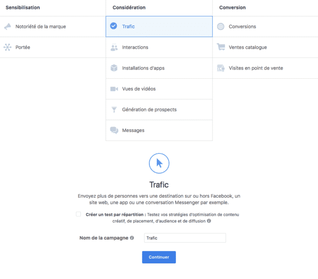The width and height of the screenshot is (318, 279).
Task: Click the box icon for Installations d'apps
Action: [x=114, y=68]
